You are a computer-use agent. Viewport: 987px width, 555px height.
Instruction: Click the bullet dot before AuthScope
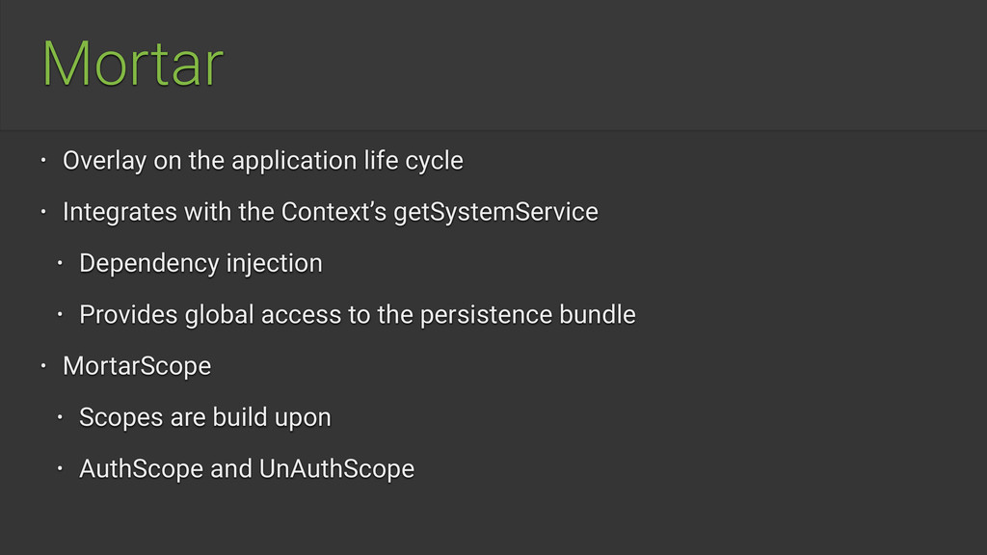pos(60,469)
